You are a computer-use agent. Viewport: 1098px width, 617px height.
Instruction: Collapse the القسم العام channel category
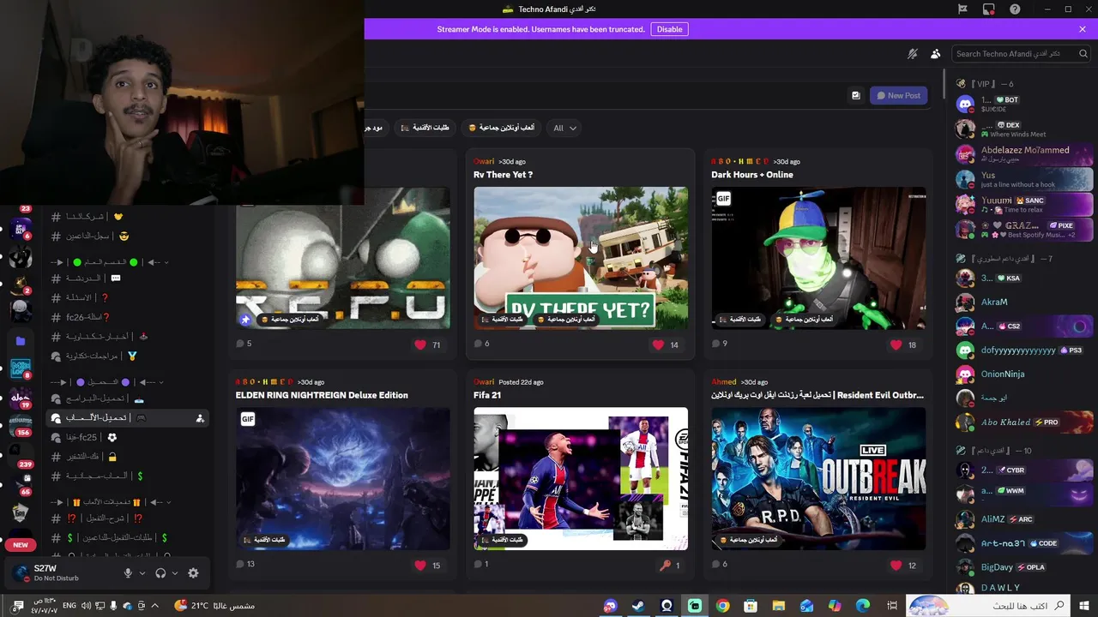click(110, 262)
